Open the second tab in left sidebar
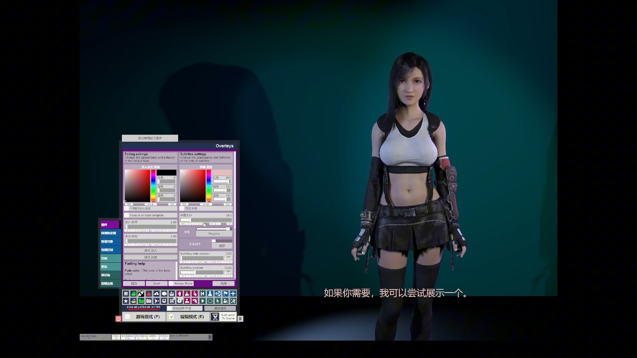 110,233
